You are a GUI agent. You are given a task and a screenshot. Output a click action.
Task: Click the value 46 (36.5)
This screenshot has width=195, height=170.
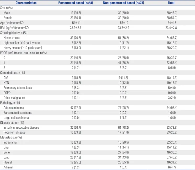(x=172, y=152)
